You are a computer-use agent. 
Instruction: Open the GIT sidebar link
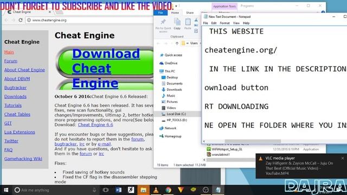coord(8,123)
